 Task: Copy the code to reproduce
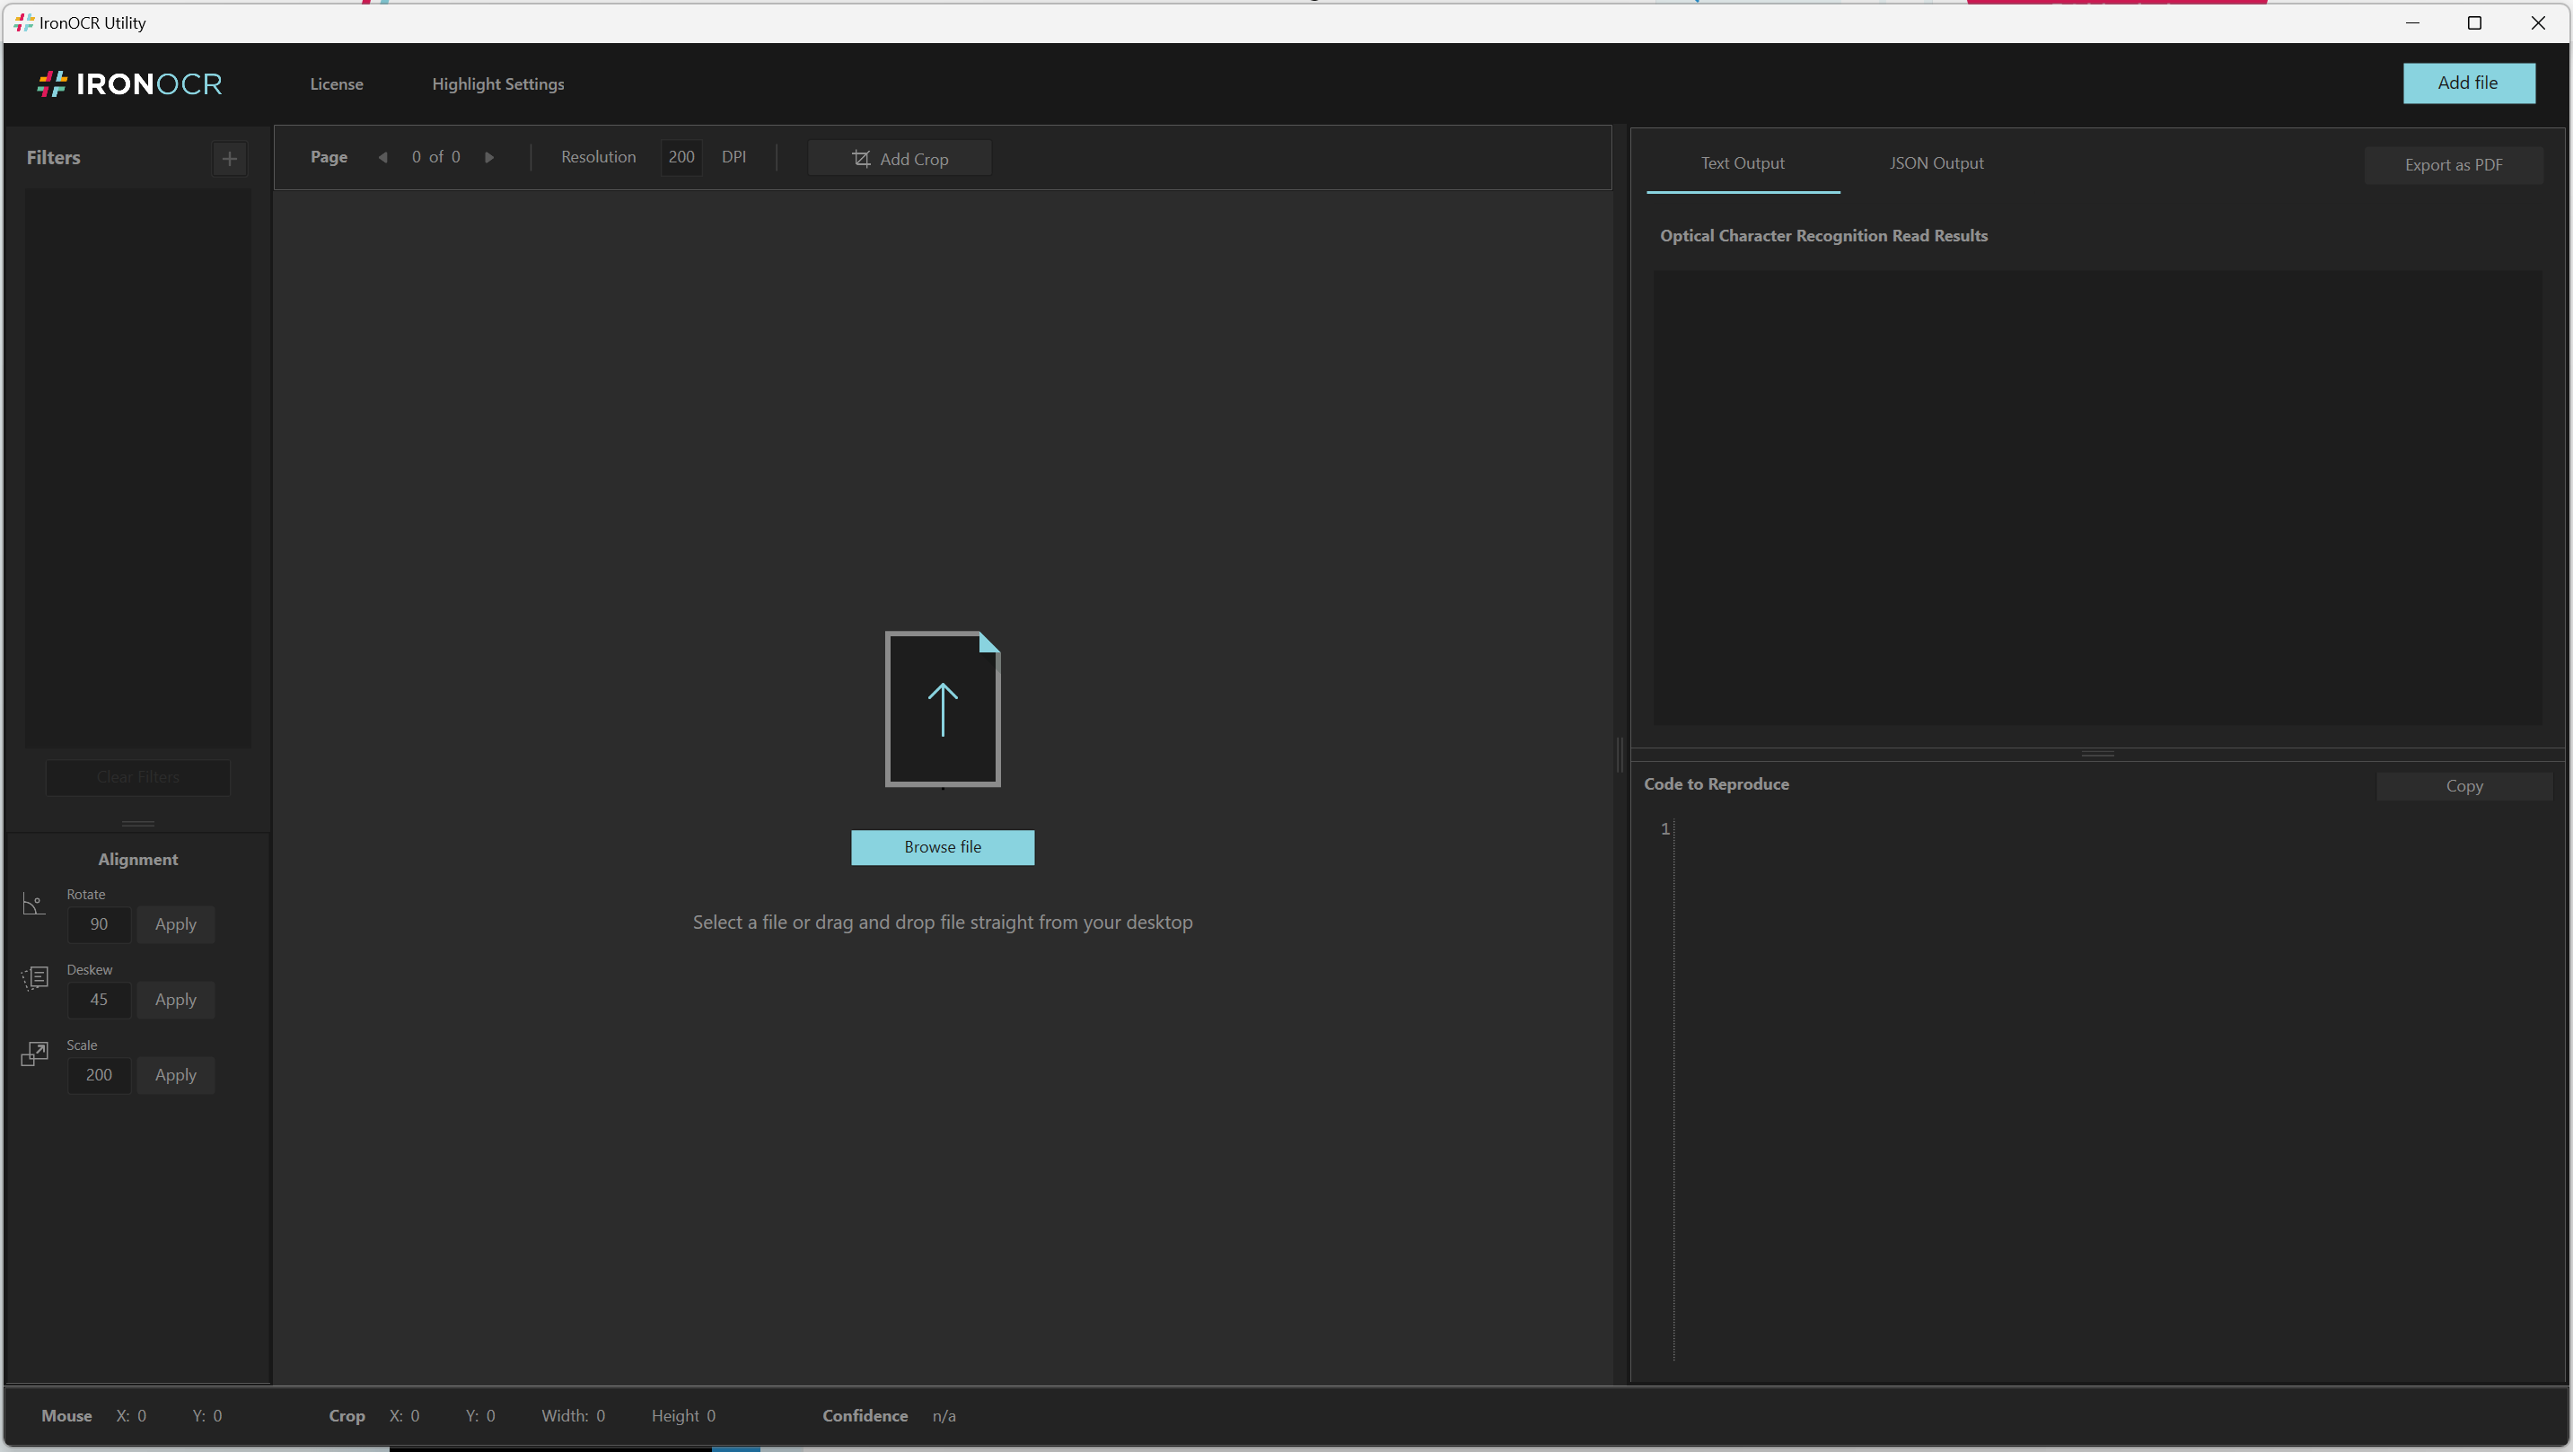tap(2463, 786)
